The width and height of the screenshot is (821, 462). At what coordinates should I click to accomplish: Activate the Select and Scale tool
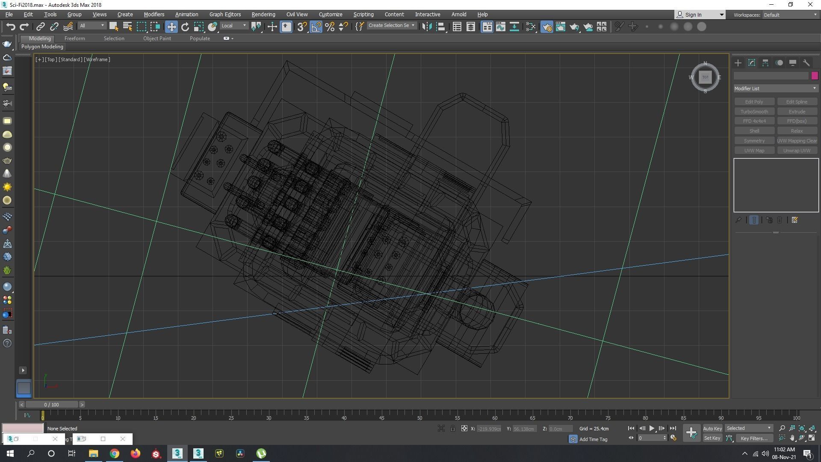pos(198,27)
